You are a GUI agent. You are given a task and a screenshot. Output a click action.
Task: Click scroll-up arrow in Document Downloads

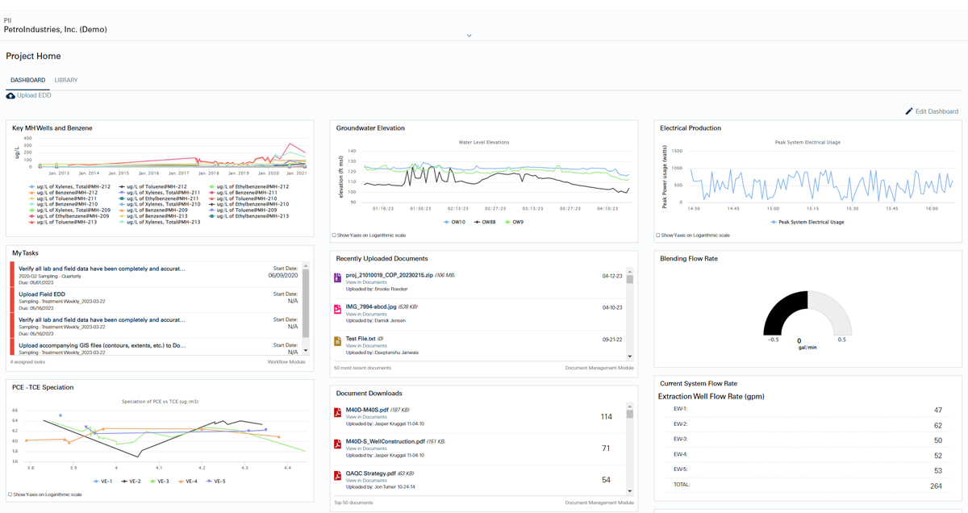pos(630,407)
